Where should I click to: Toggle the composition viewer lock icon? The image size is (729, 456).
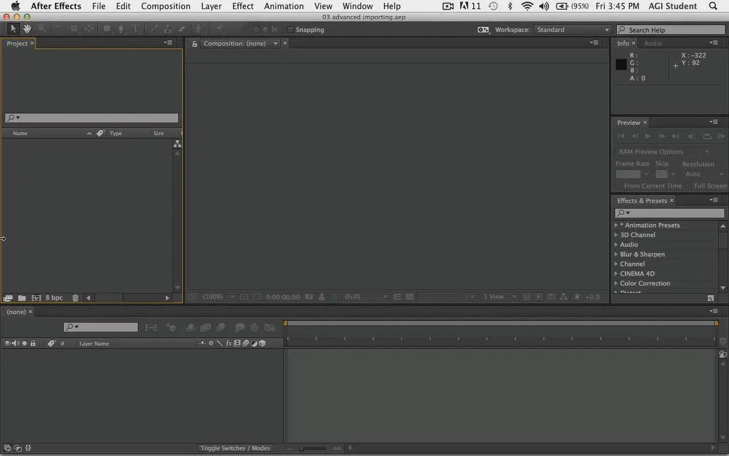coord(195,44)
